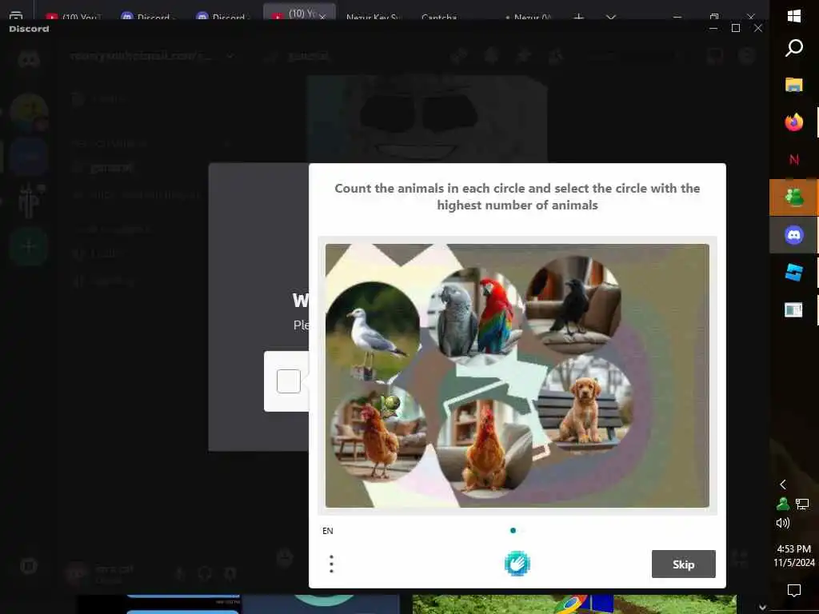Toggle Discord member list icon
Image resolution: width=819 pixels, height=614 pixels.
click(x=556, y=56)
